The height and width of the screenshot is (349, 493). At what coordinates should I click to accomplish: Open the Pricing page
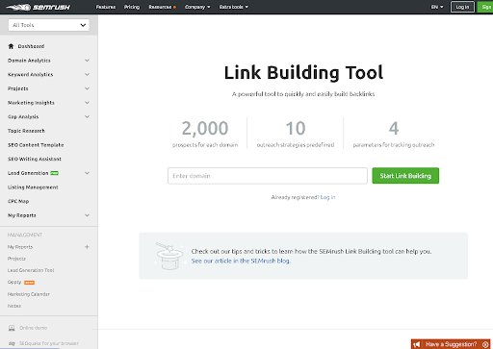tap(132, 7)
